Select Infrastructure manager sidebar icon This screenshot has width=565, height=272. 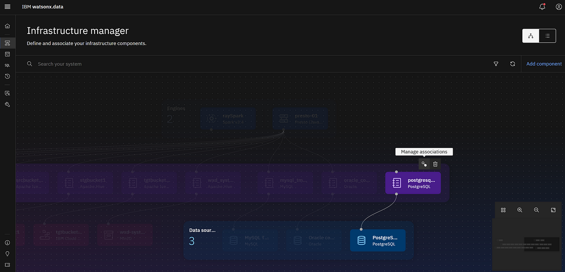pos(7,43)
